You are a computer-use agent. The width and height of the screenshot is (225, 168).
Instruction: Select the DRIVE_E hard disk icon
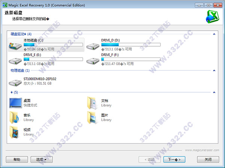click(x=15, y=61)
